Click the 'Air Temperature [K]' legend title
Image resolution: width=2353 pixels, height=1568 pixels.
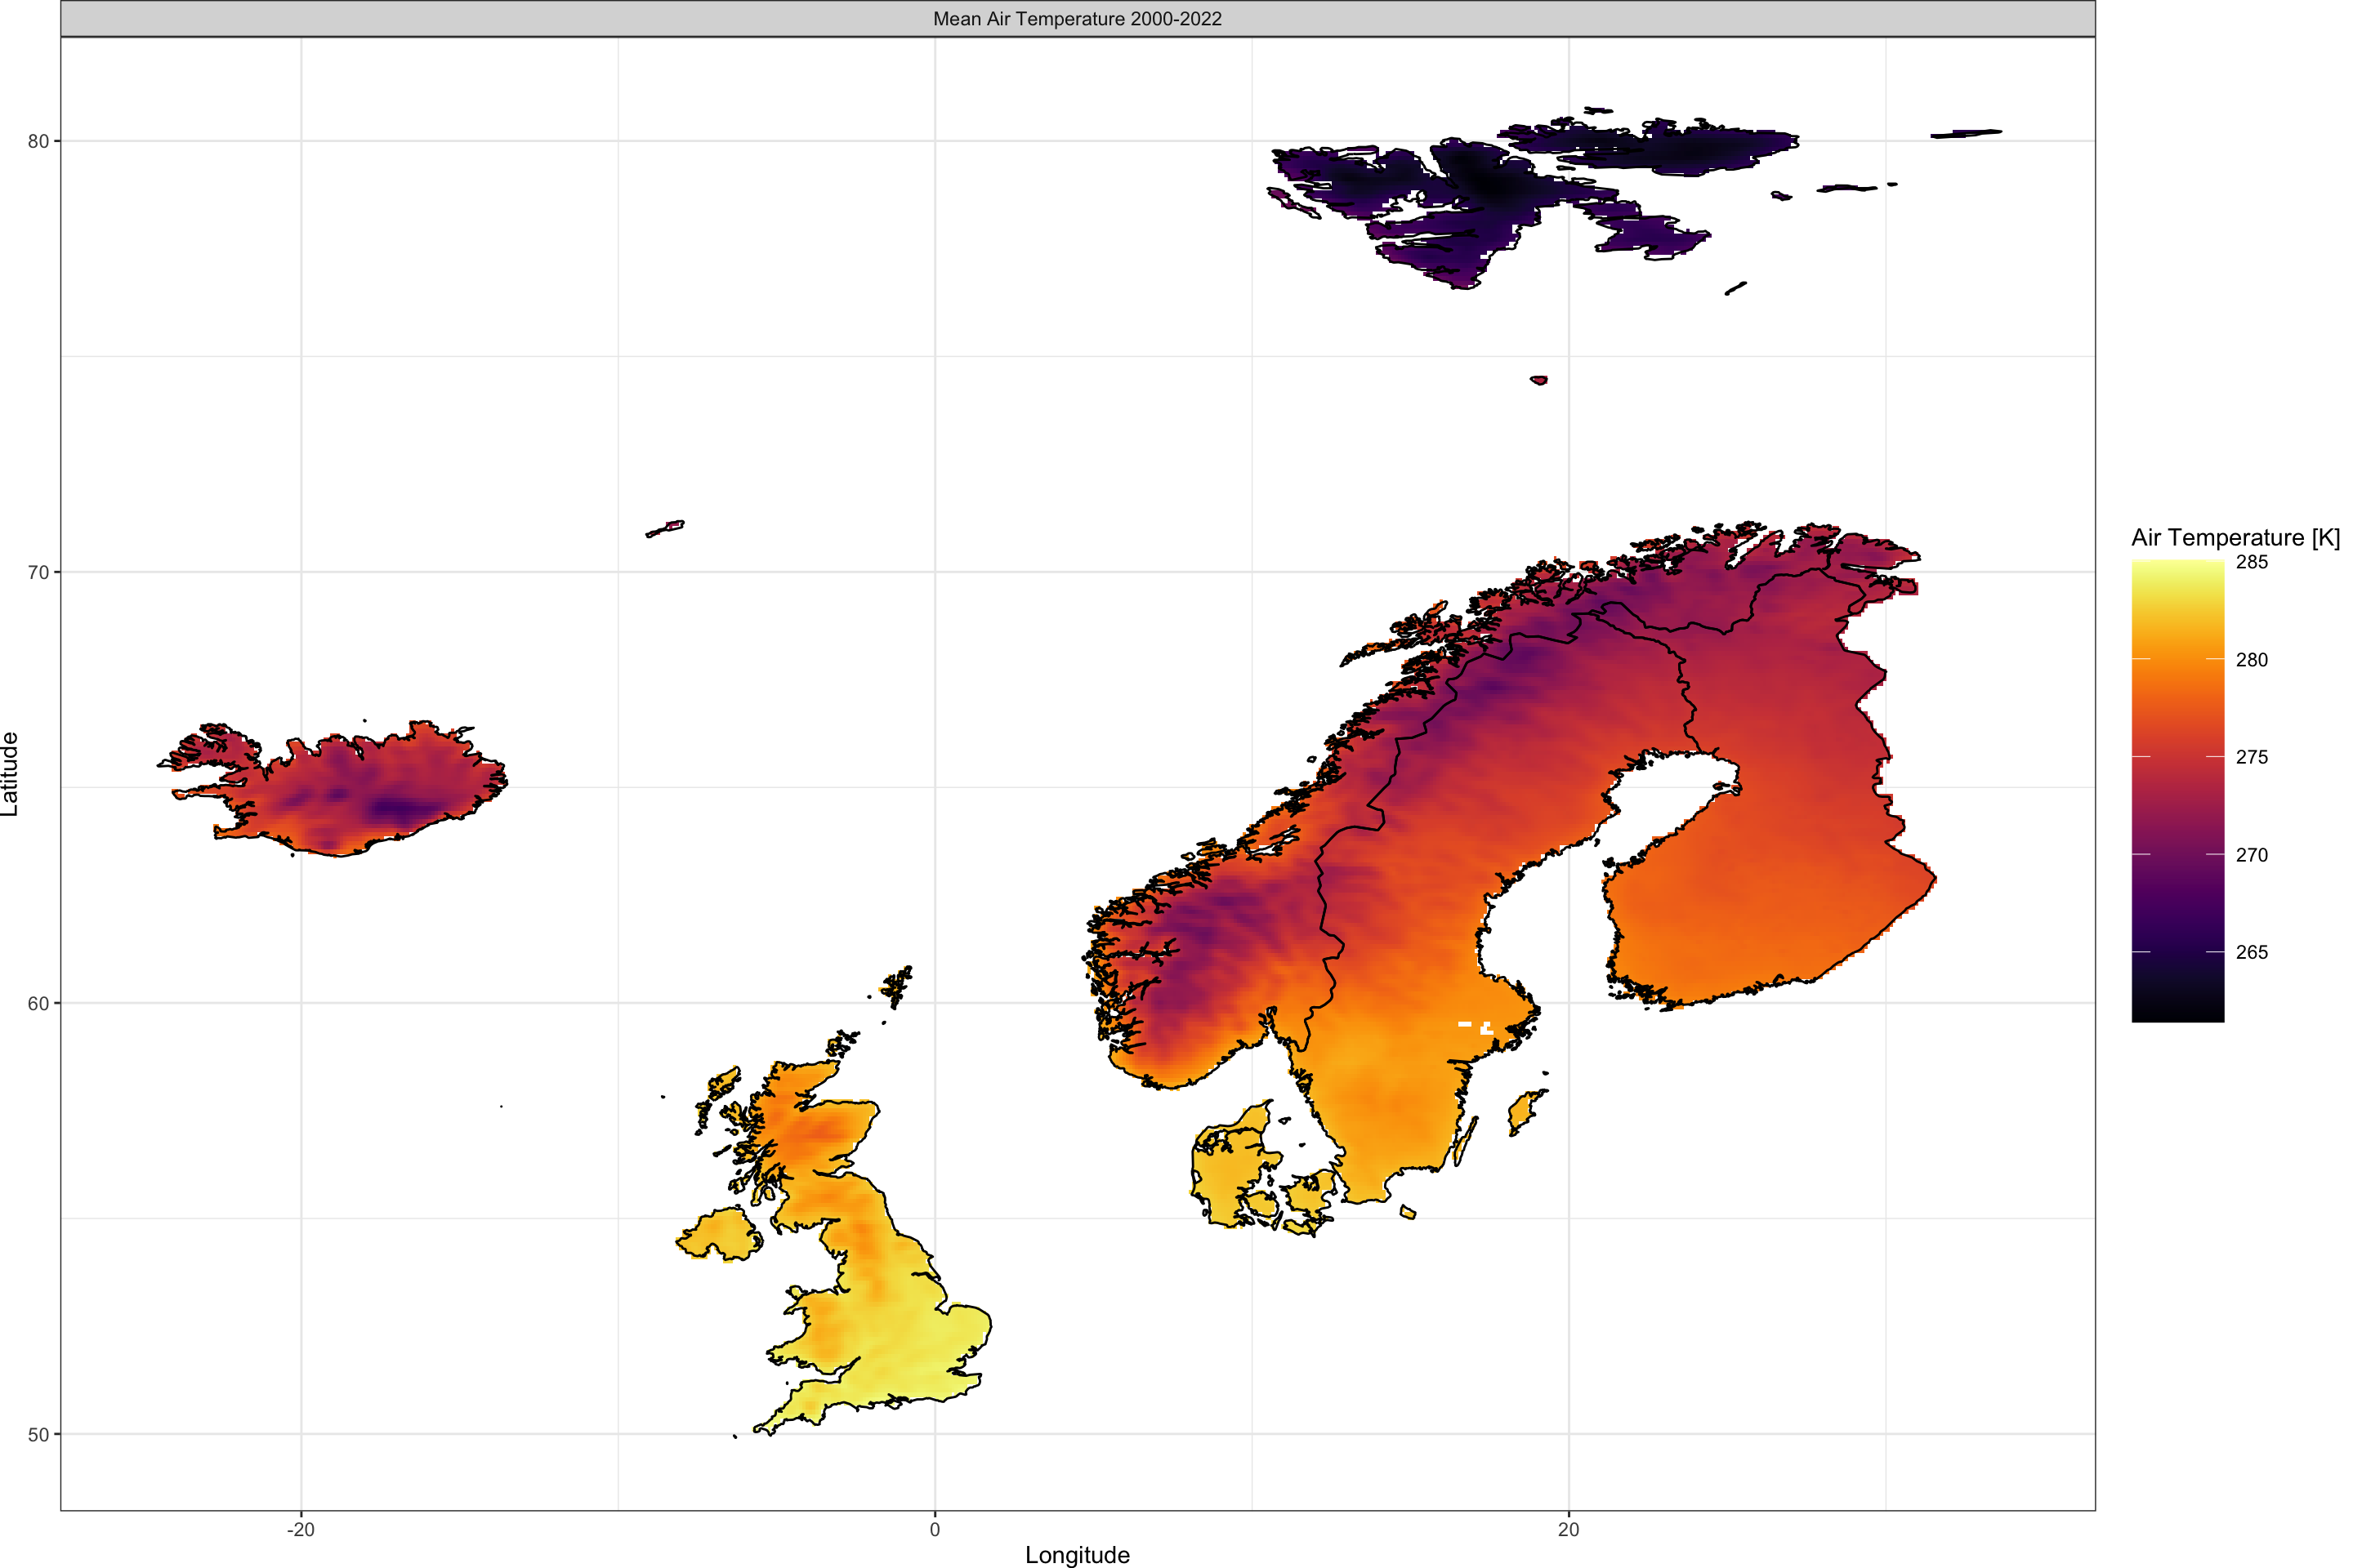tap(2236, 538)
